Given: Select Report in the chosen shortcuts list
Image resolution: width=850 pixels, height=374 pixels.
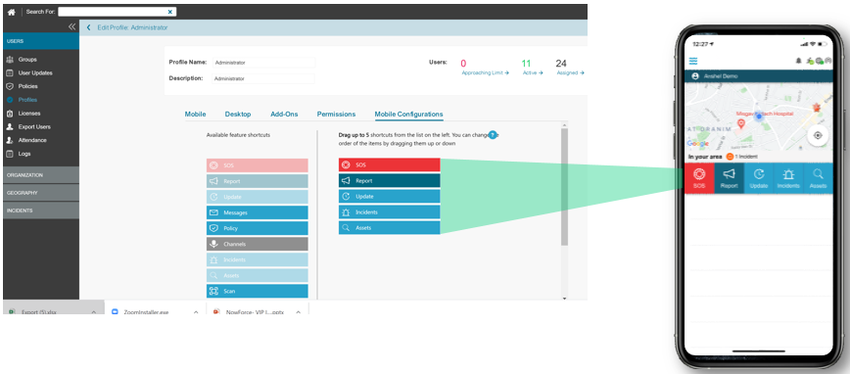Looking at the screenshot, I should pyautogui.click(x=389, y=180).
